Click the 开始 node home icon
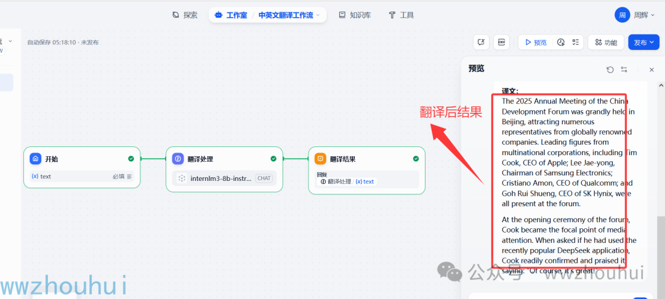This screenshot has width=665, height=299. tap(35, 159)
